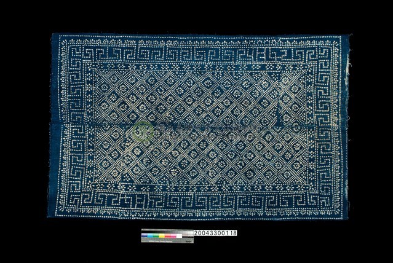Pick the blue patch on the color card

point(145,235)
